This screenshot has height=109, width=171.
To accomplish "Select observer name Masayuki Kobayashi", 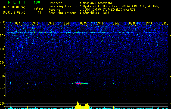I will [98, 3].
